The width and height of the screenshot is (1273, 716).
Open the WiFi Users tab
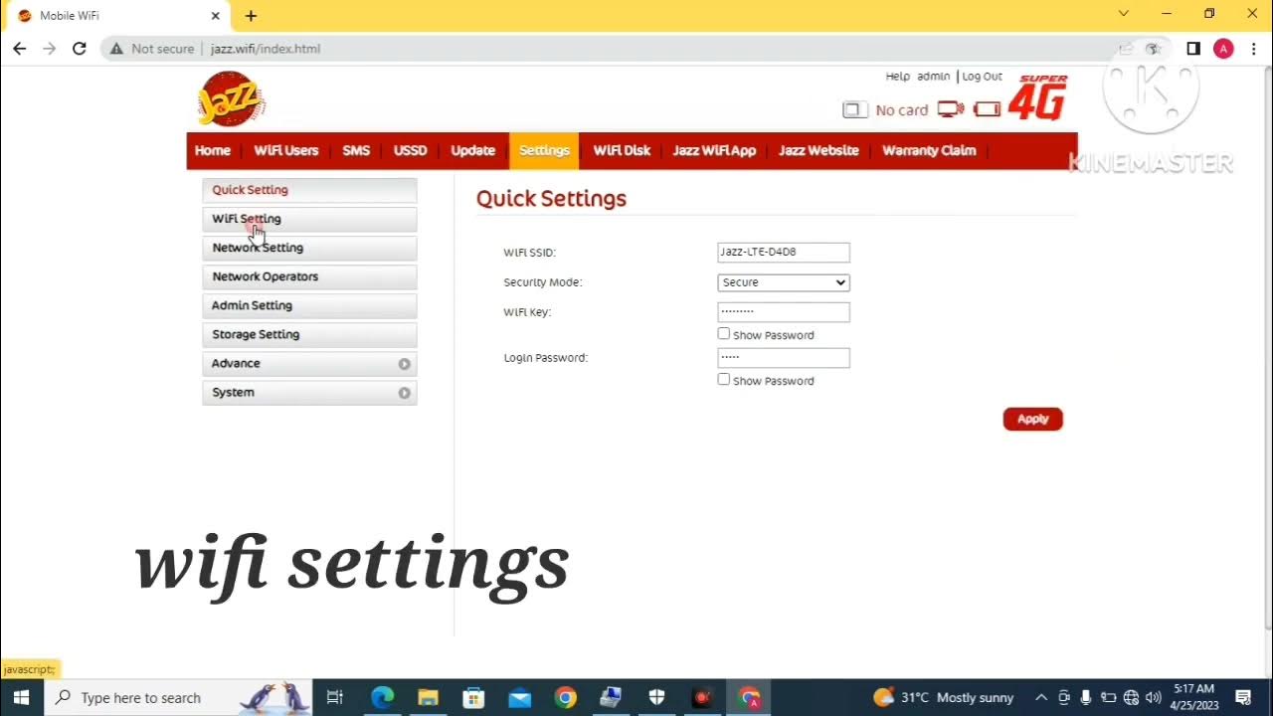[286, 150]
